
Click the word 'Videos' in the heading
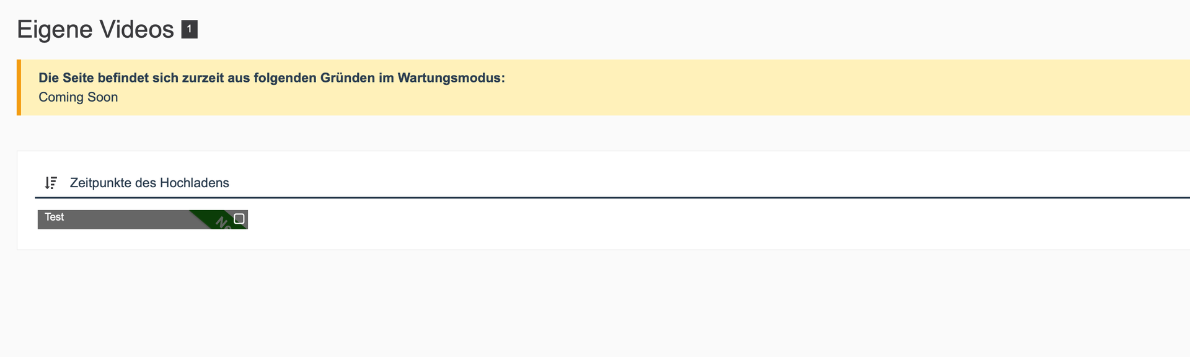(137, 29)
